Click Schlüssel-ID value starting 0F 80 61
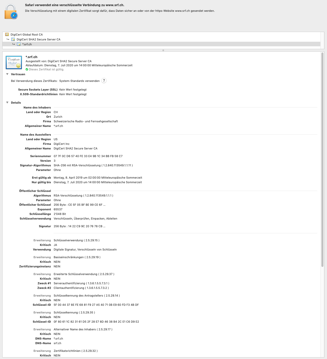 coord(96,322)
